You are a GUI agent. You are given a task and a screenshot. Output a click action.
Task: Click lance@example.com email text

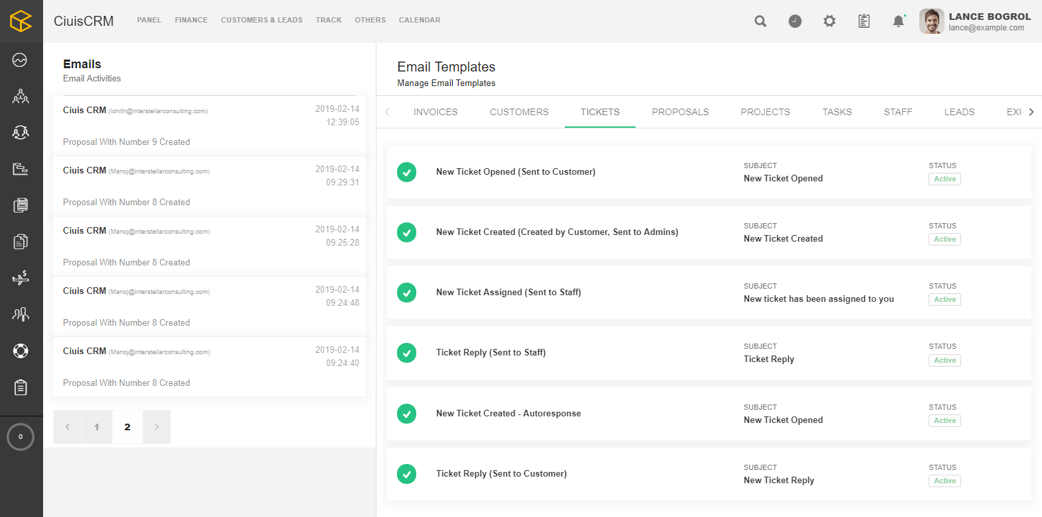coord(986,28)
